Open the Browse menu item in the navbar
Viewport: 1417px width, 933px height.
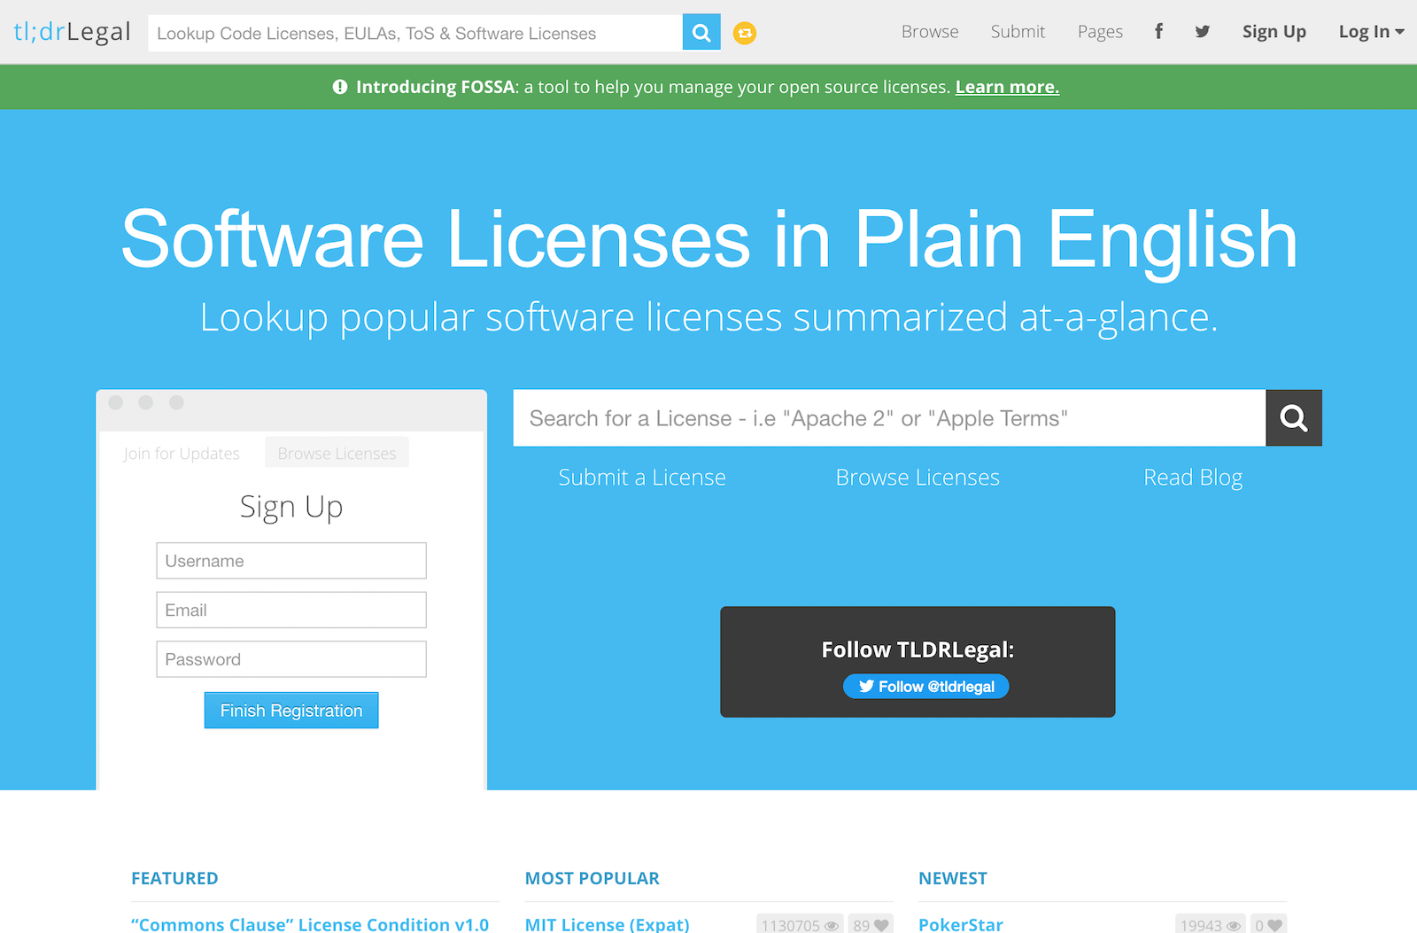pyautogui.click(x=930, y=32)
